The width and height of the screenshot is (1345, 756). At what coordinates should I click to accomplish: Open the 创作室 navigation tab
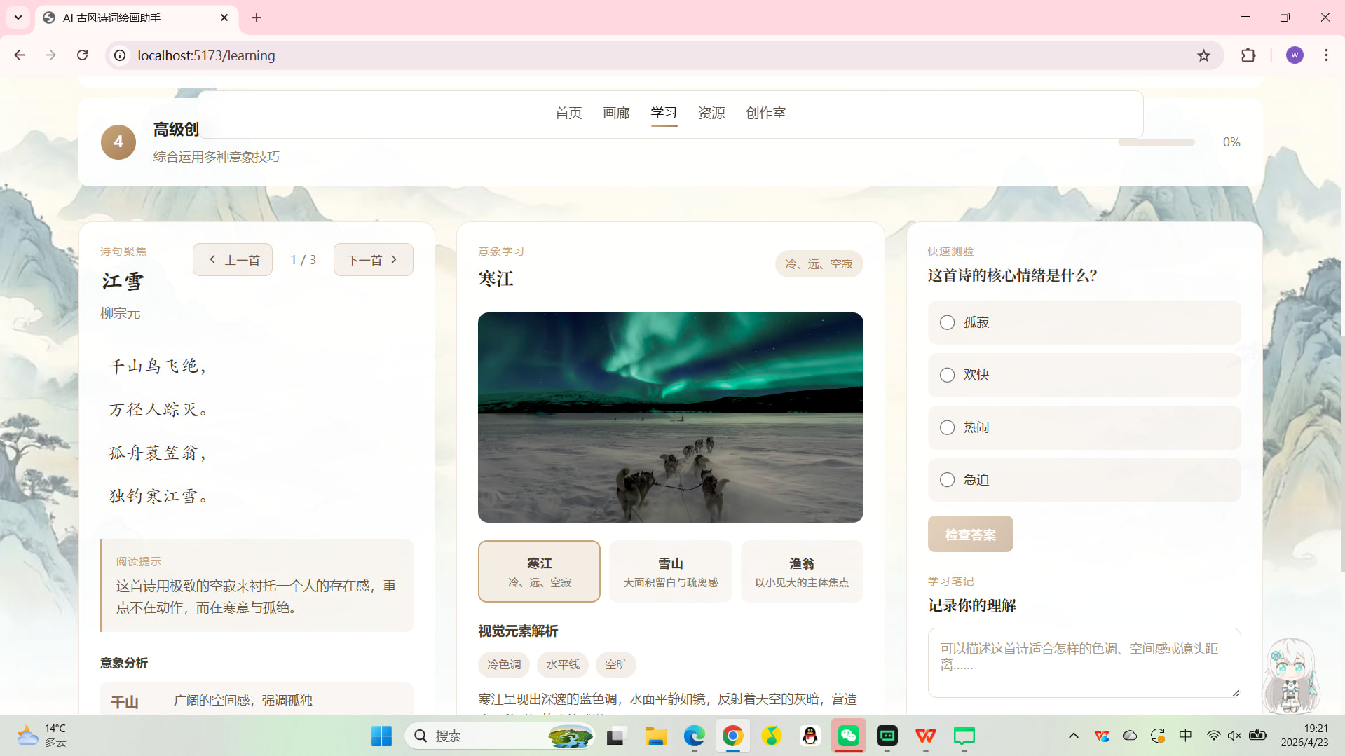pyautogui.click(x=765, y=113)
